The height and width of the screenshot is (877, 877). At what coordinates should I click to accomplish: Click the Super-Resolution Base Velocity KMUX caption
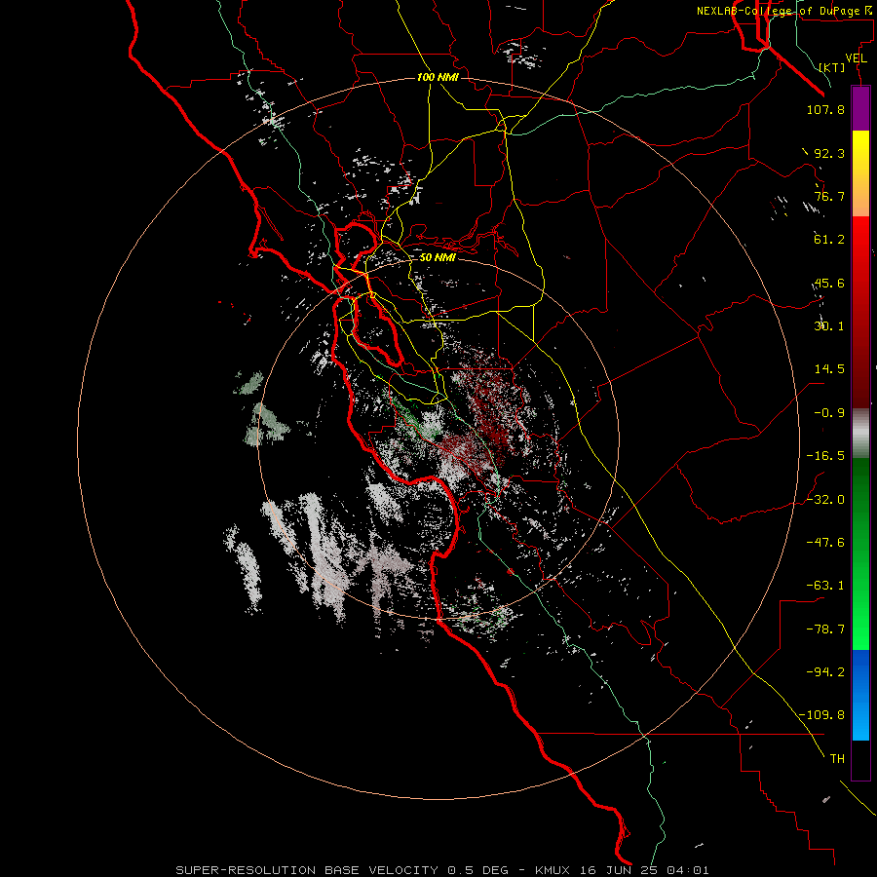coord(442,870)
